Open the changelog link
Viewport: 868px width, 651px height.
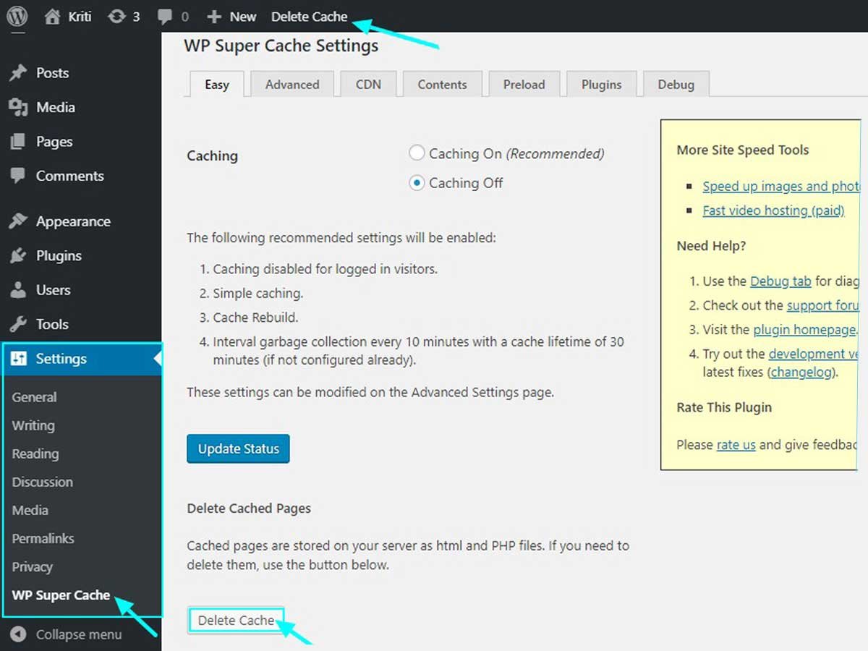(x=803, y=373)
